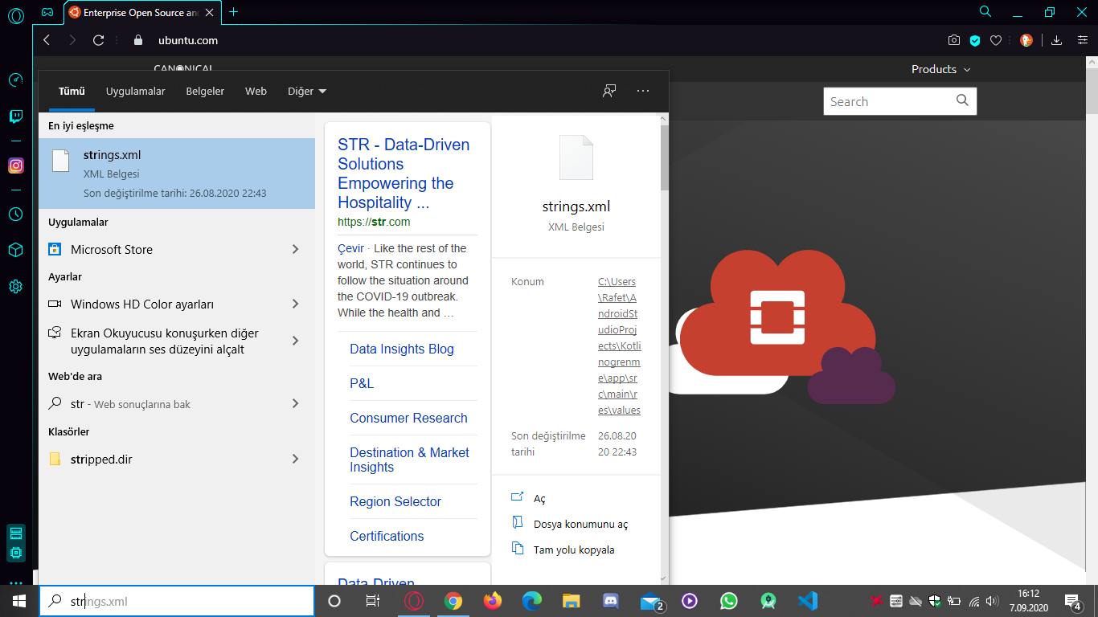Switch to Belgeler tab
Screen dimensions: 1098x617
[205, 91]
